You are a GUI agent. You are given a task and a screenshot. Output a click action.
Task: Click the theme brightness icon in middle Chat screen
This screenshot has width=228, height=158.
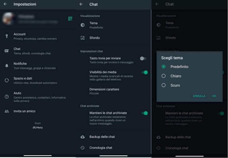[83, 25]
